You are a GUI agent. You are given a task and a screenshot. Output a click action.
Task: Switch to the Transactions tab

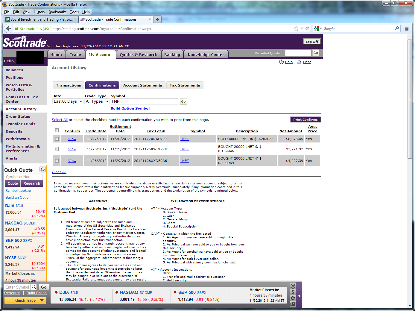69,85
